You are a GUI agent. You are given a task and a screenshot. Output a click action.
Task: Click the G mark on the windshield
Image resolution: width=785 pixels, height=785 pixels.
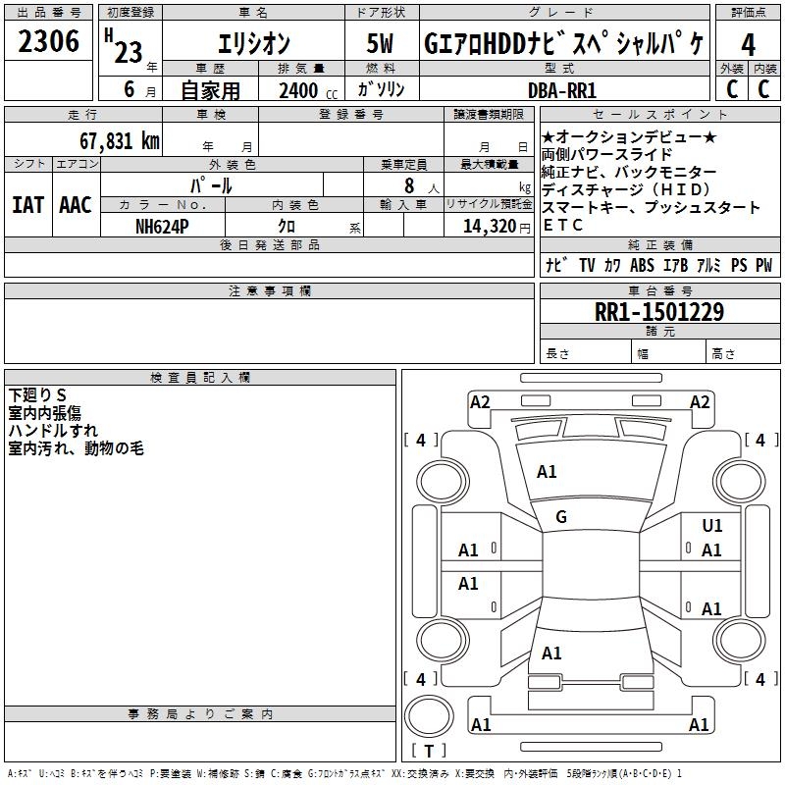561,517
